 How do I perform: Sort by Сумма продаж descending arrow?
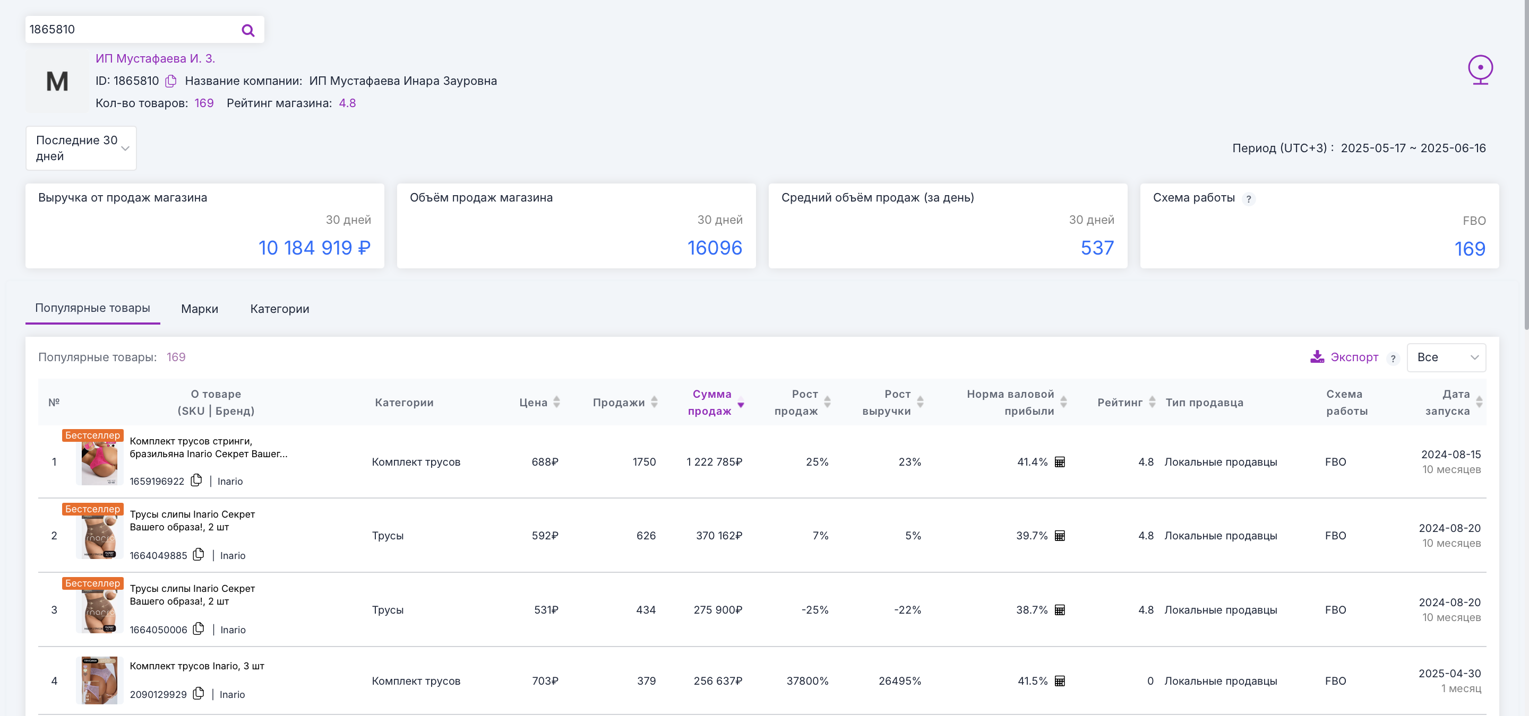(x=741, y=404)
